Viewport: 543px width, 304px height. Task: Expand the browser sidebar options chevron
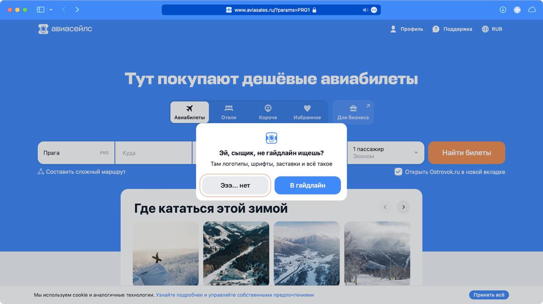pyautogui.click(x=51, y=9)
